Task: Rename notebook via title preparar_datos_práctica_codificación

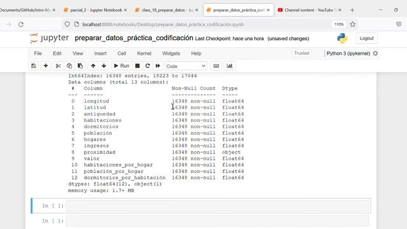Action: (x=134, y=38)
